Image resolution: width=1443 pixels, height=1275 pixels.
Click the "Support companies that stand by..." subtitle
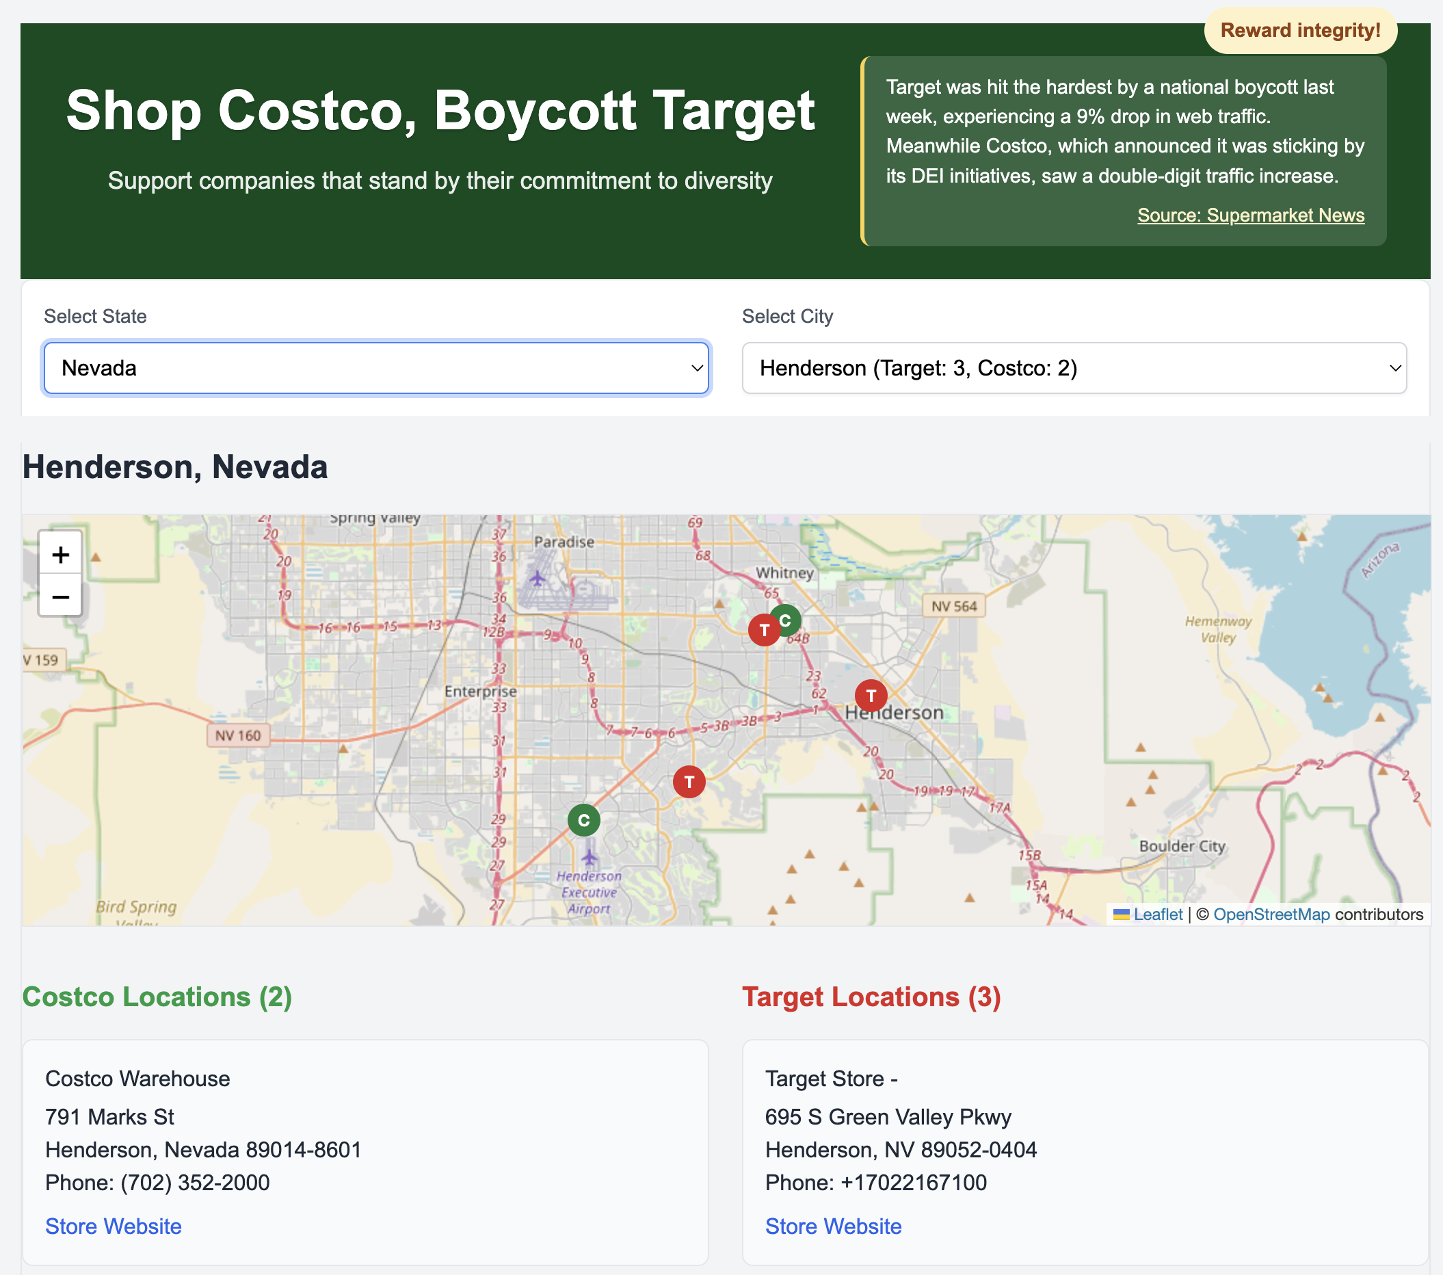(440, 181)
